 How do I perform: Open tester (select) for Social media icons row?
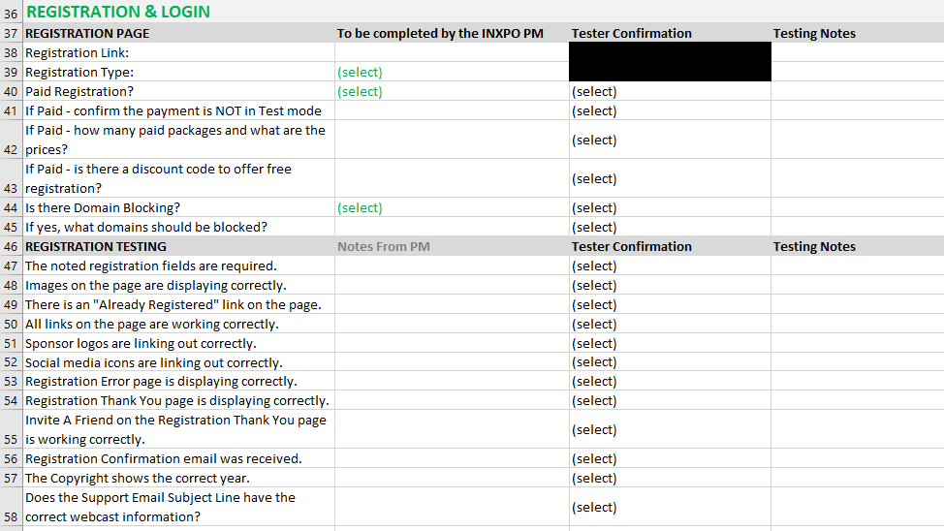tap(594, 362)
